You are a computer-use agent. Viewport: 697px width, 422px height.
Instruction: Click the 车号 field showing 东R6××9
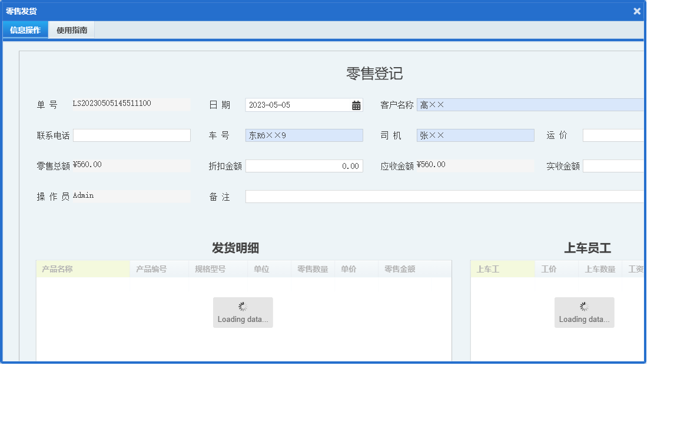304,135
